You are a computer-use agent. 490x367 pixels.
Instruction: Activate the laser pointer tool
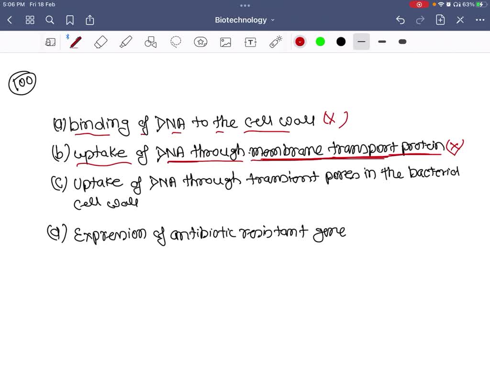(x=276, y=42)
